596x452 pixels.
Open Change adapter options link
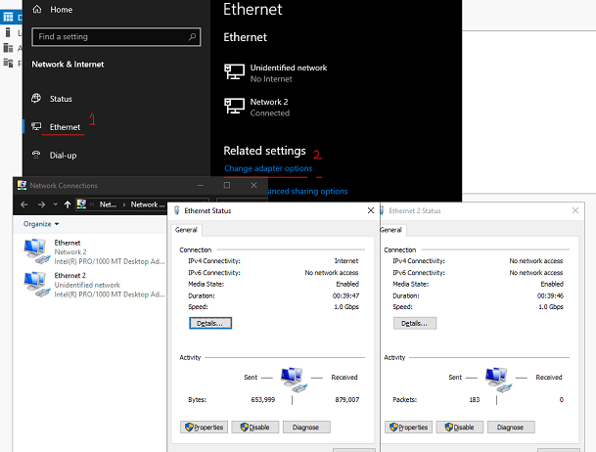pyautogui.click(x=268, y=168)
